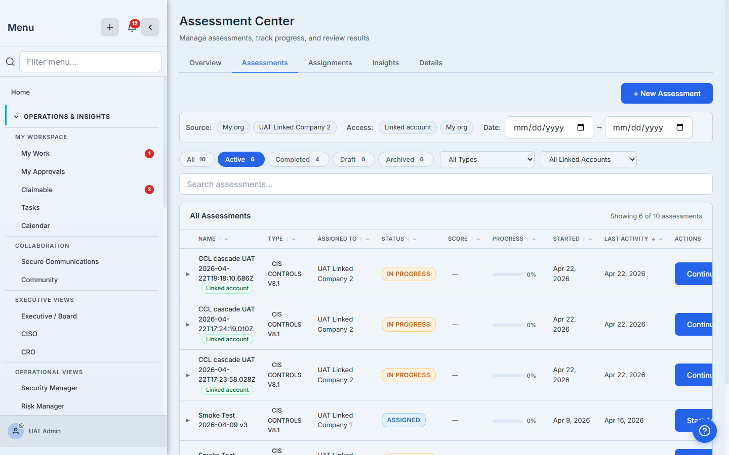
Task: Expand row for CCL cascade 22T17:23:58.028Z
Action: click(x=188, y=375)
